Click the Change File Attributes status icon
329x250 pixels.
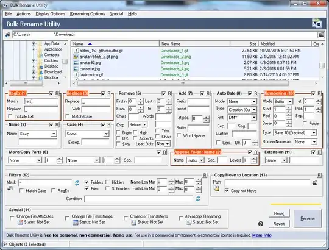20,222
